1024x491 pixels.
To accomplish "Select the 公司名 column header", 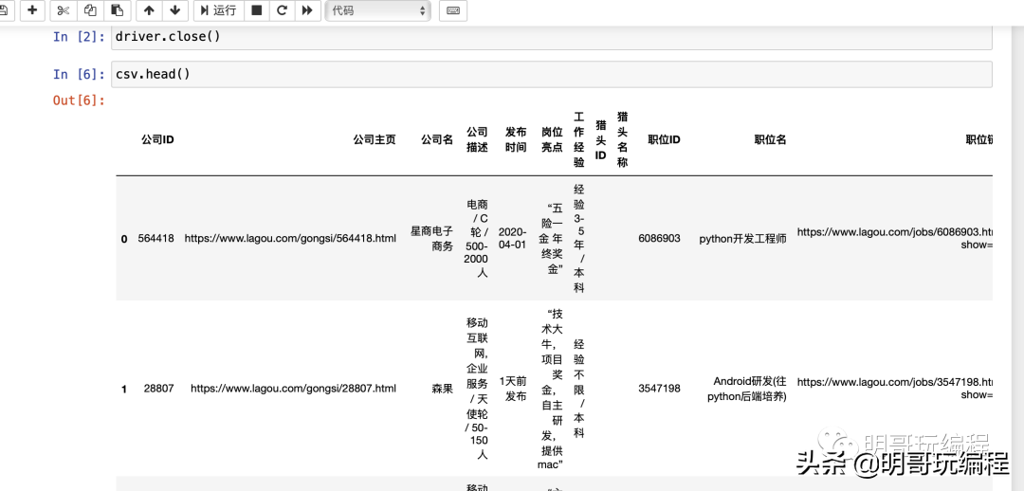I will pos(437,139).
